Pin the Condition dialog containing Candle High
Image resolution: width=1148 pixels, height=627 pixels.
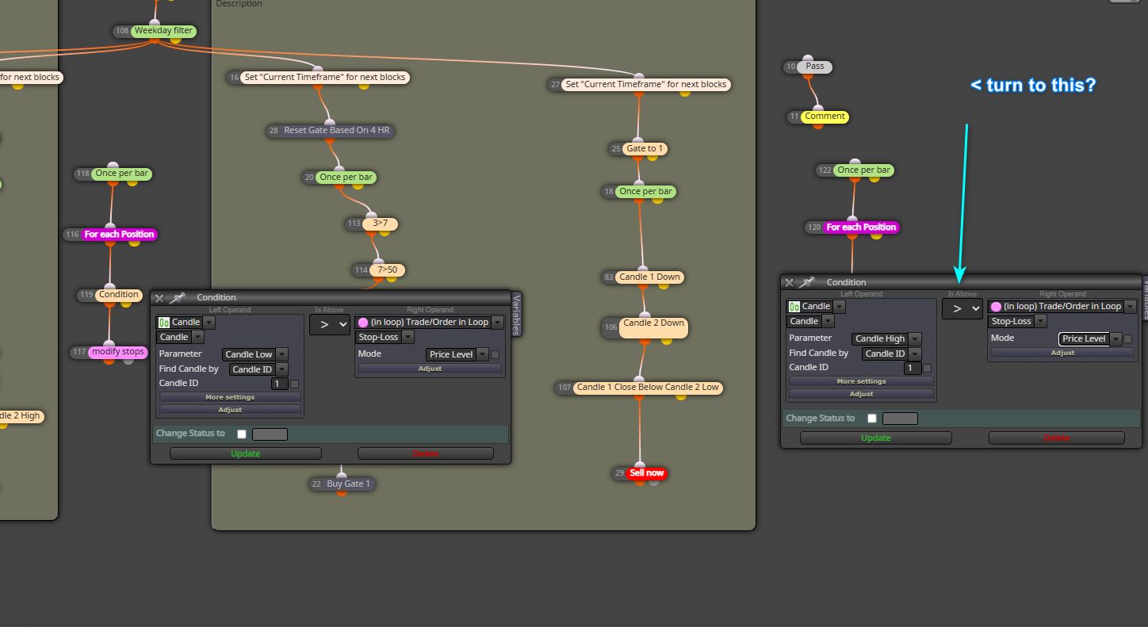pos(807,282)
